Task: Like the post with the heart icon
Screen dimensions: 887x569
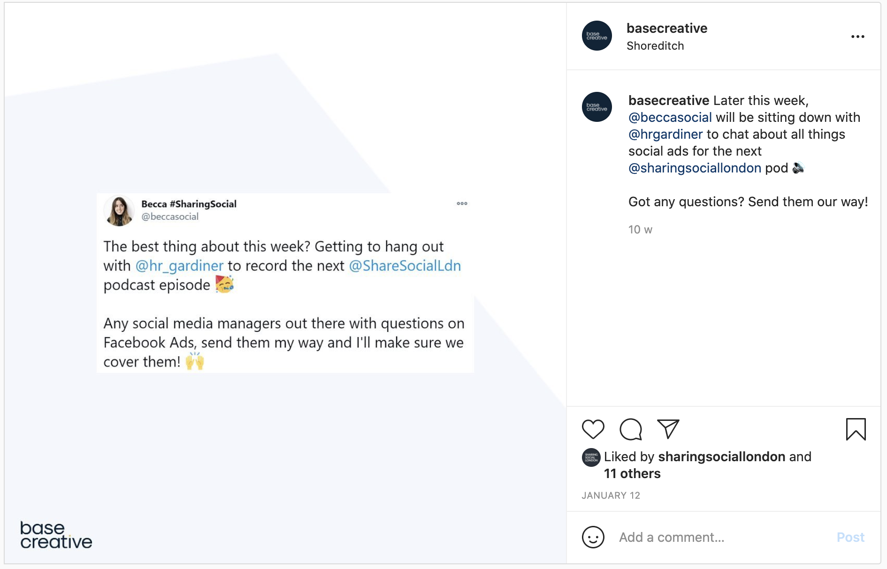Action: (593, 429)
